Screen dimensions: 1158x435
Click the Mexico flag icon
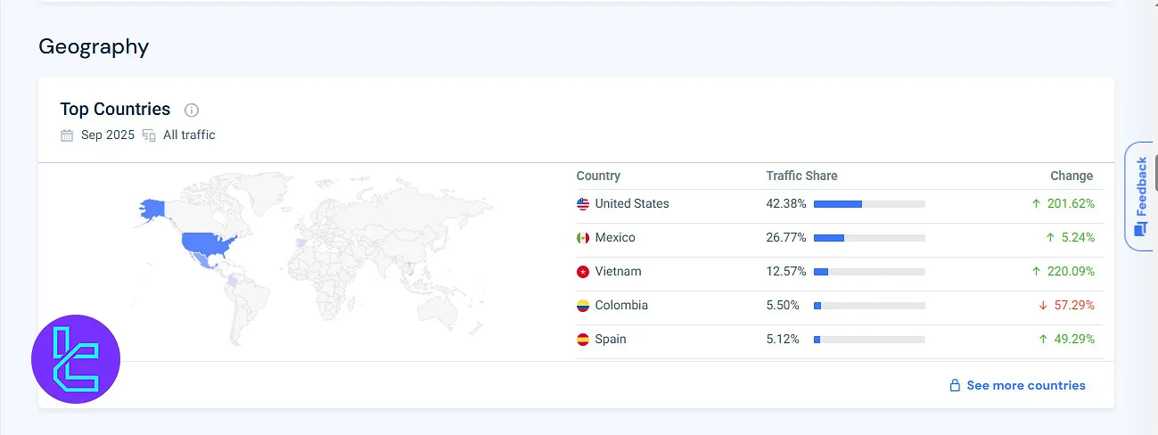coord(583,238)
